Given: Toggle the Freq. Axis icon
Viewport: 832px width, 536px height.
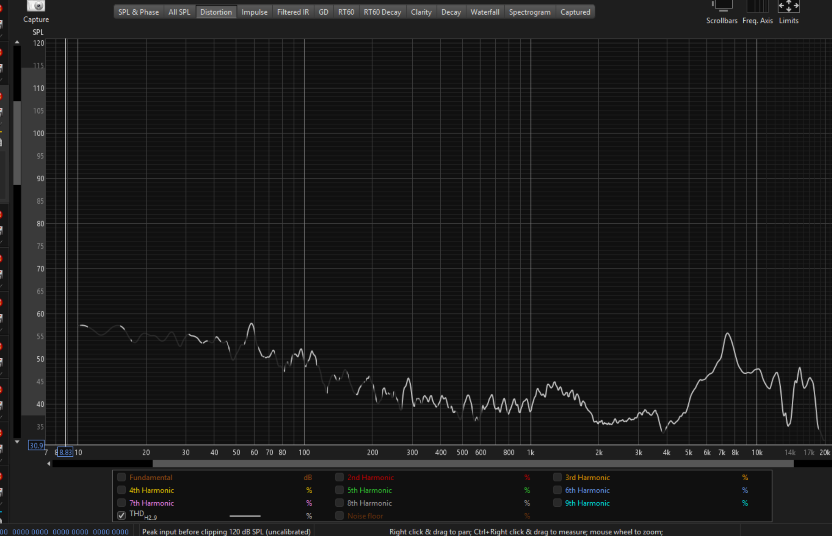Looking at the screenshot, I should pyautogui.click(x=758, y=6).
